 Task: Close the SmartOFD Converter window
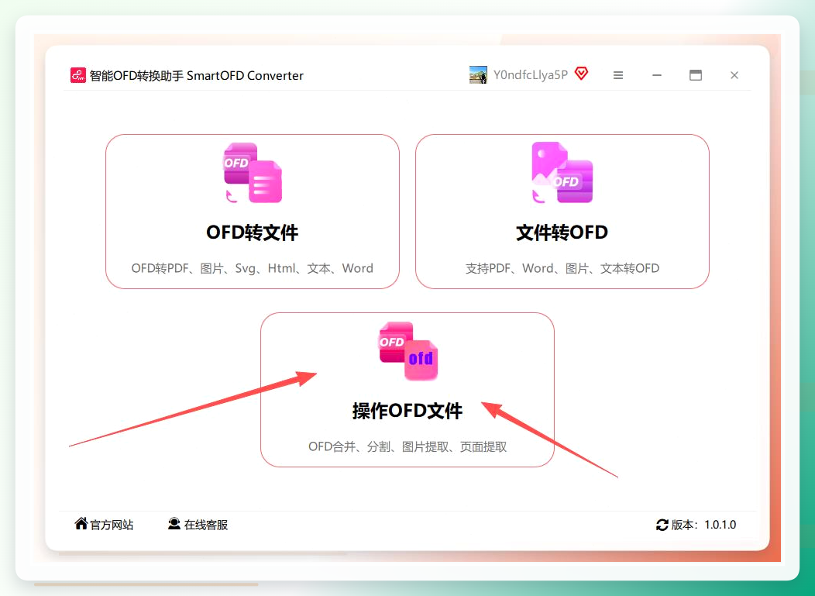point(734,75)
